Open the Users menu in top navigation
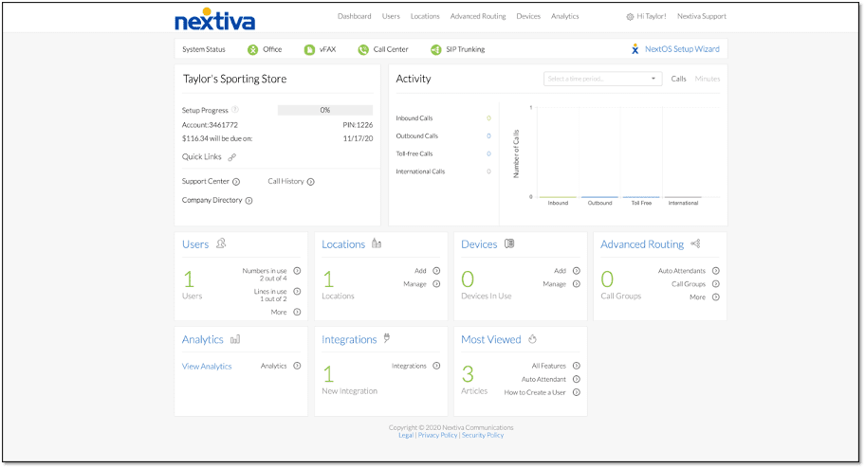Image resolution: width=865 pixels, height=468 pixels. click(x=391, y=16)
